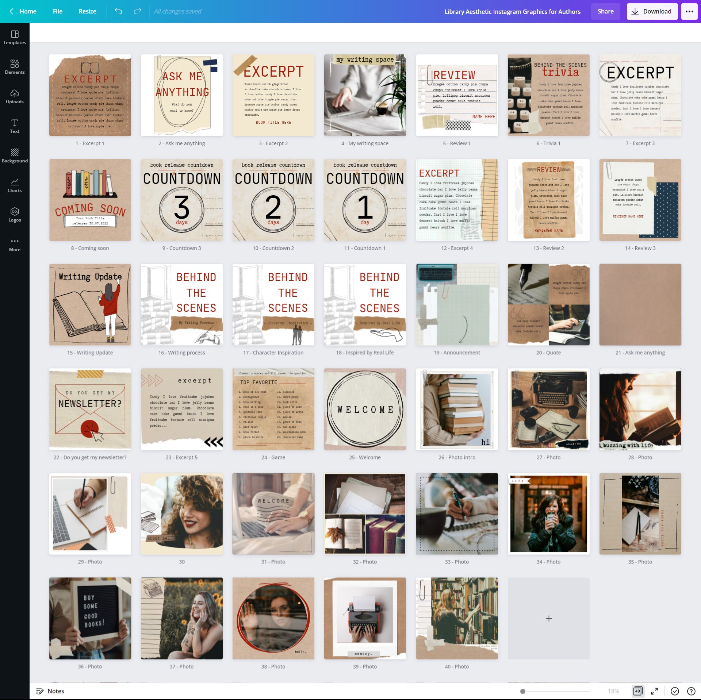The image size is (701, 700).
Task: Click the '20 - Quote' page label
Action: tap(548, 353)
